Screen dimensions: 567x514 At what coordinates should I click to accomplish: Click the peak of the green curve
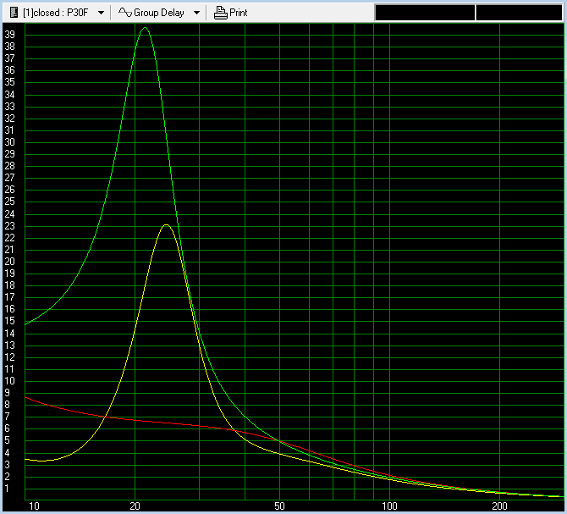click(144, 28)
